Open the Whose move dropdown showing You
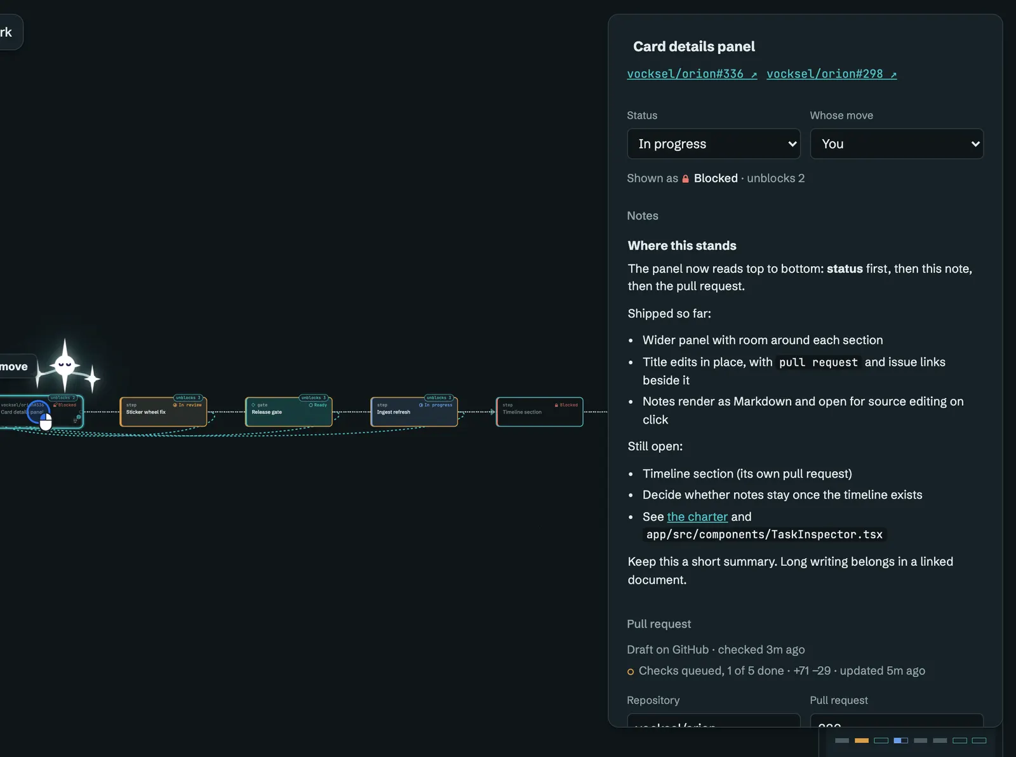The width and height of the screenshot is (1016, 757). pos(897,144)
